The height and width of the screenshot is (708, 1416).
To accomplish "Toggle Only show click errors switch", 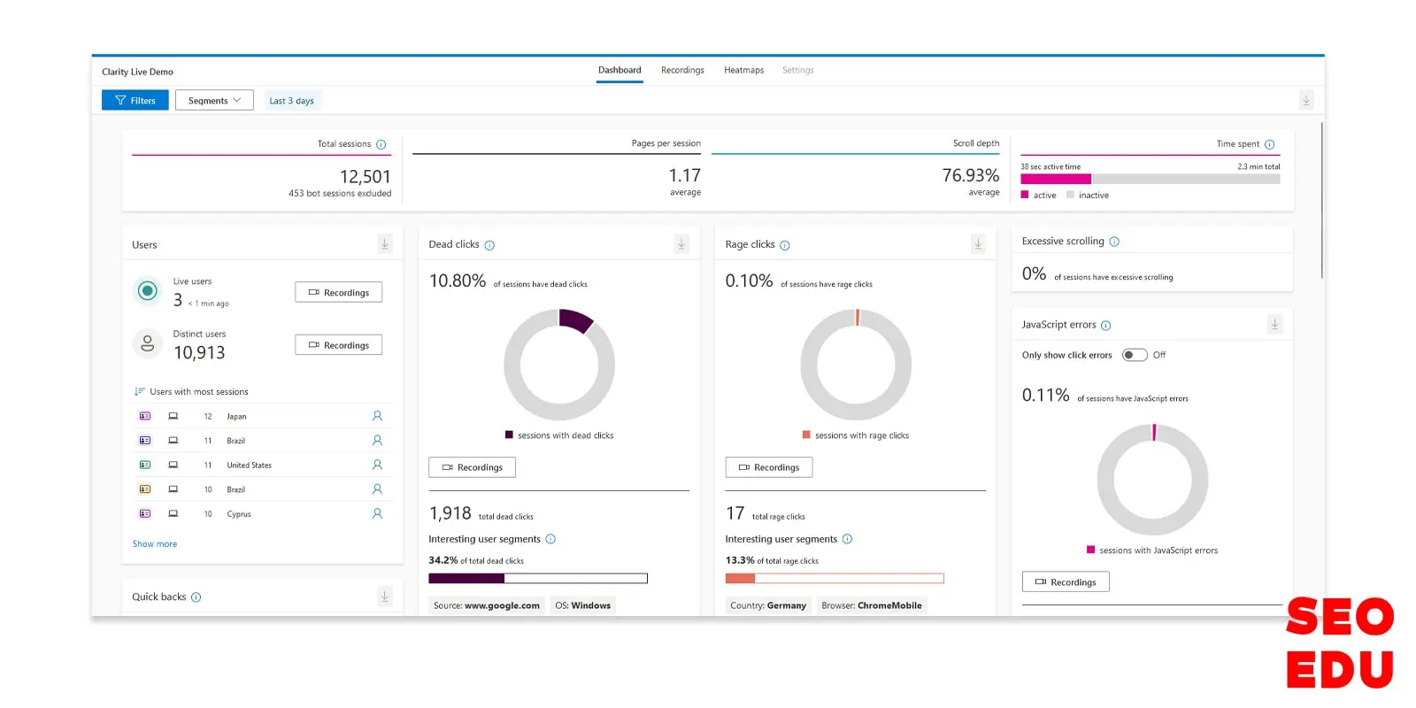I will (x=1134, y=355).
